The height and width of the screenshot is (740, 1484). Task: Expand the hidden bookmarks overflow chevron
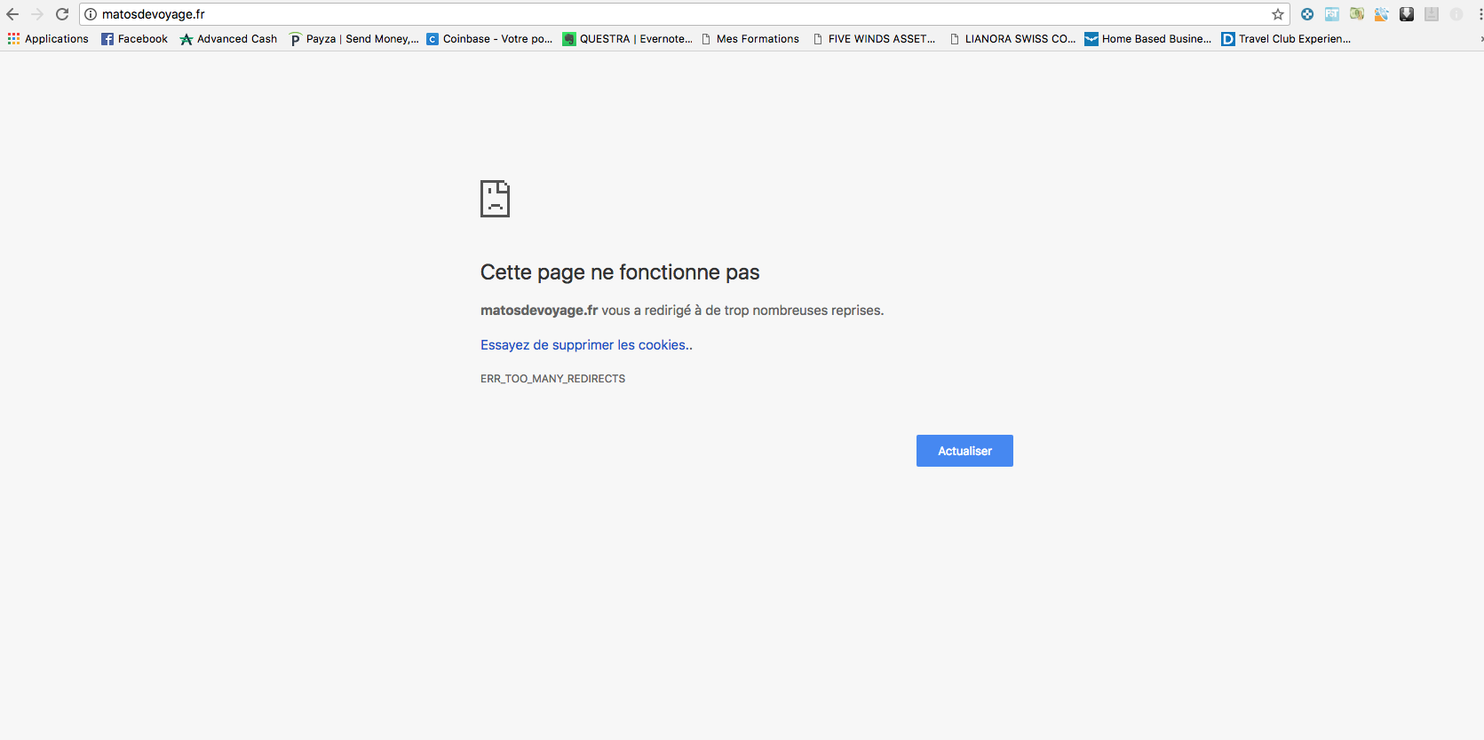(1480, 39)
